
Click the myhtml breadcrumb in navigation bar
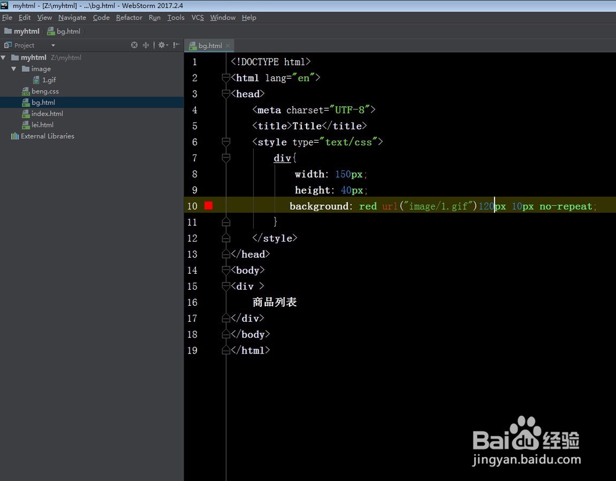[22, 31]
